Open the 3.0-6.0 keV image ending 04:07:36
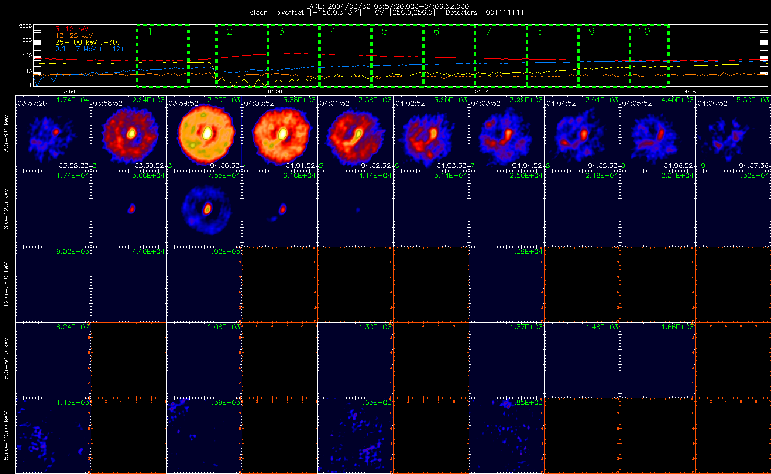This screenshot has width=771, height=474. pos(733,133)
